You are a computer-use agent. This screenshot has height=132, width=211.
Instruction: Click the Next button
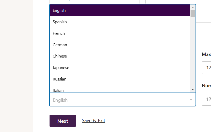[63, 121]
